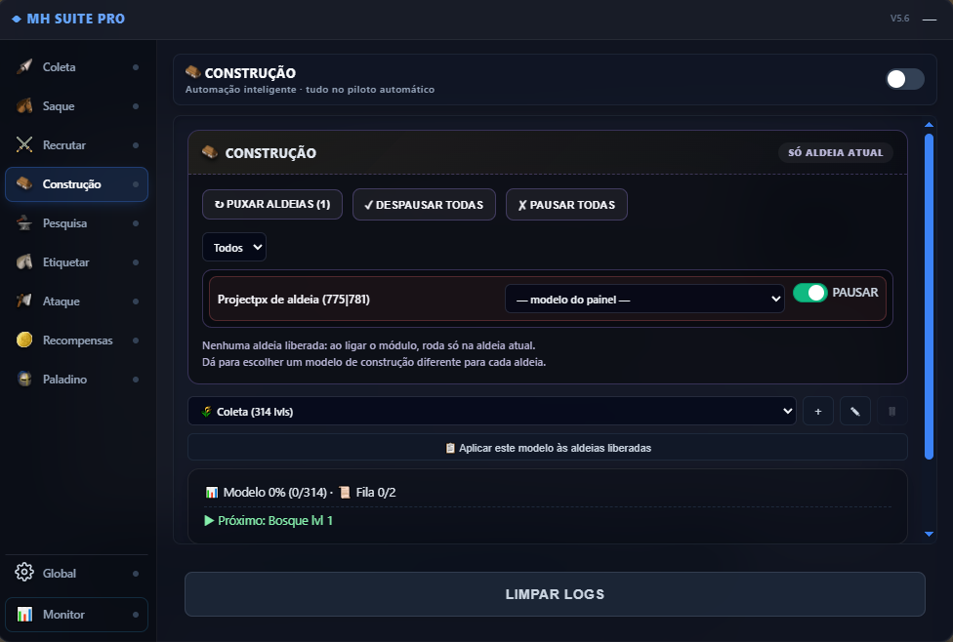Screen dimensions: 953x642
Task: Click the scrollbar down arrow
Action: (929, 534)
